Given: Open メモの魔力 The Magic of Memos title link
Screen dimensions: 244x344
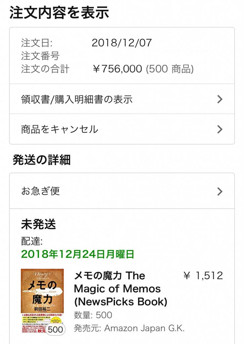Looking at the screenshot, I should point(120,288).
